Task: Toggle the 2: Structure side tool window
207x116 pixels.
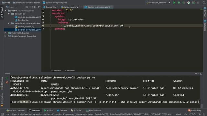Action: [x=2, y=83]
